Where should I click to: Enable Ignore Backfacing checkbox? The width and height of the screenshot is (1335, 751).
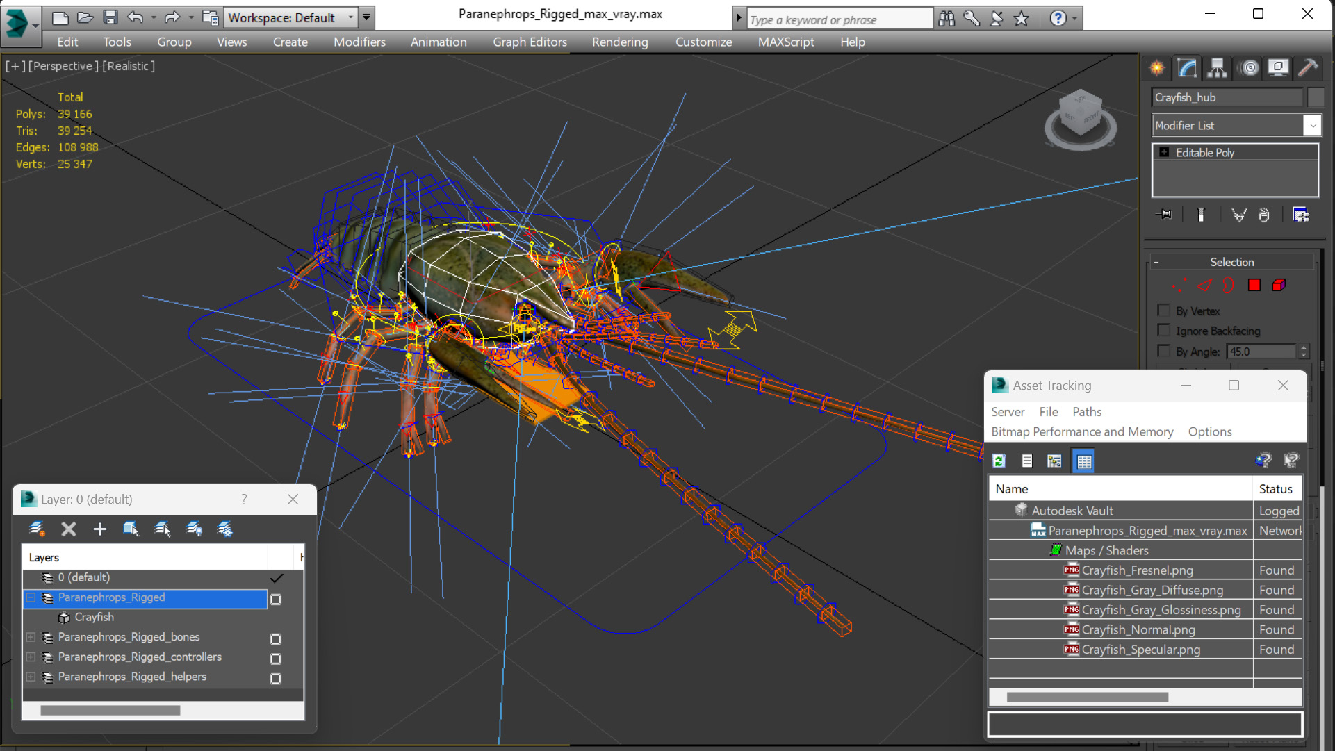(x=1164, y=330)
